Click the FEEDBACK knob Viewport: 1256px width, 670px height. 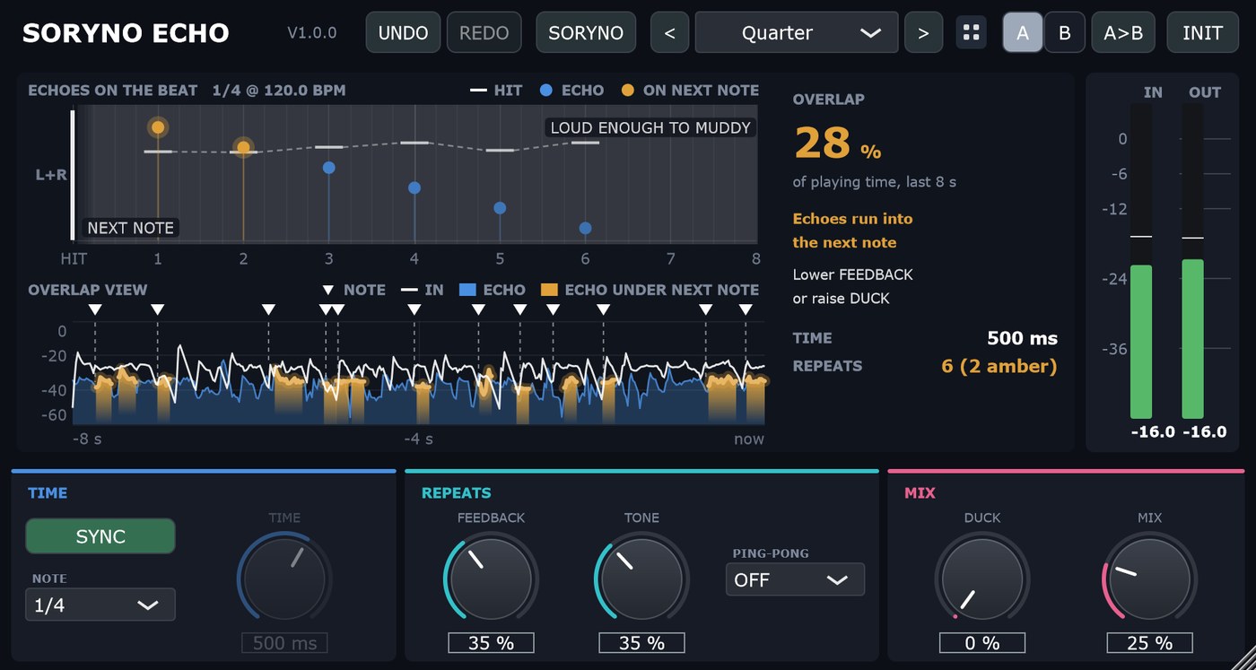(x=491, y=579)
